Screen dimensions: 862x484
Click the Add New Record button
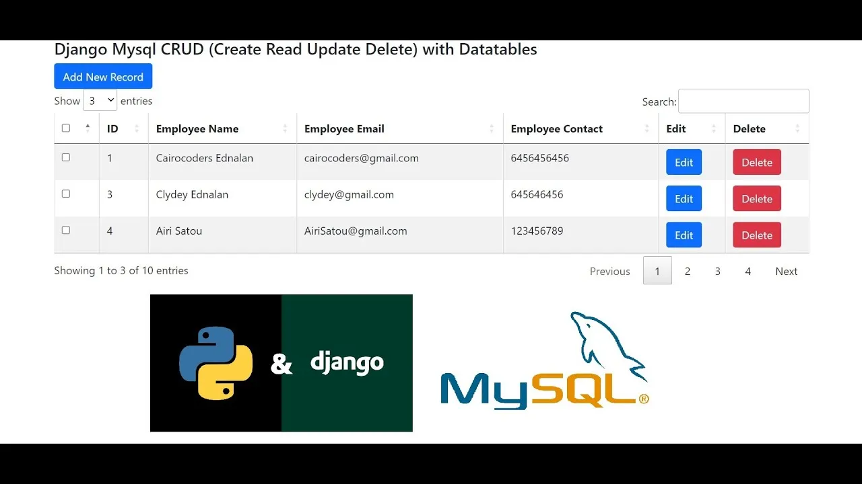coord(103,76)
